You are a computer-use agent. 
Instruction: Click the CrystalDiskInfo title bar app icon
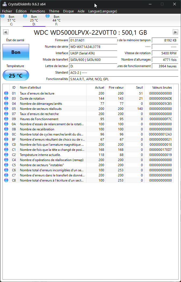pyautogui.click(x=4, y=4)
